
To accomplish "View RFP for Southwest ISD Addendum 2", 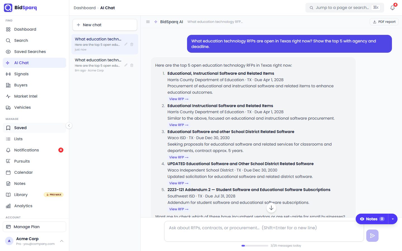I will click(x=179, y=209).
